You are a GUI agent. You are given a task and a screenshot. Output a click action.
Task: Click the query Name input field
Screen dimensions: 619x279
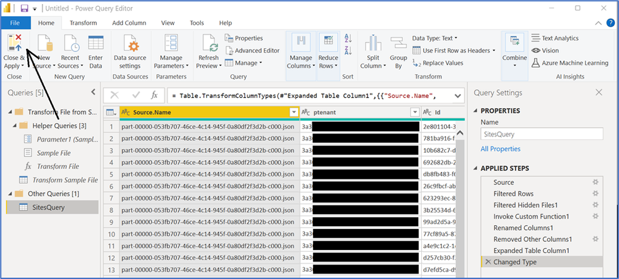(x=542, y=134)
